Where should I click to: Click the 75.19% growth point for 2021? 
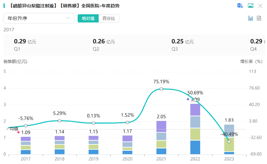tap(161, 89)
